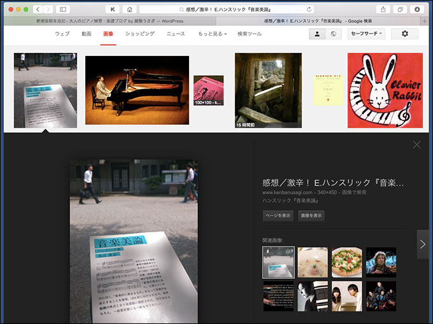The height and width of the screenshot is (324, 433).
Task: Open the 画像で検索 link
Action: click(354, 192)
